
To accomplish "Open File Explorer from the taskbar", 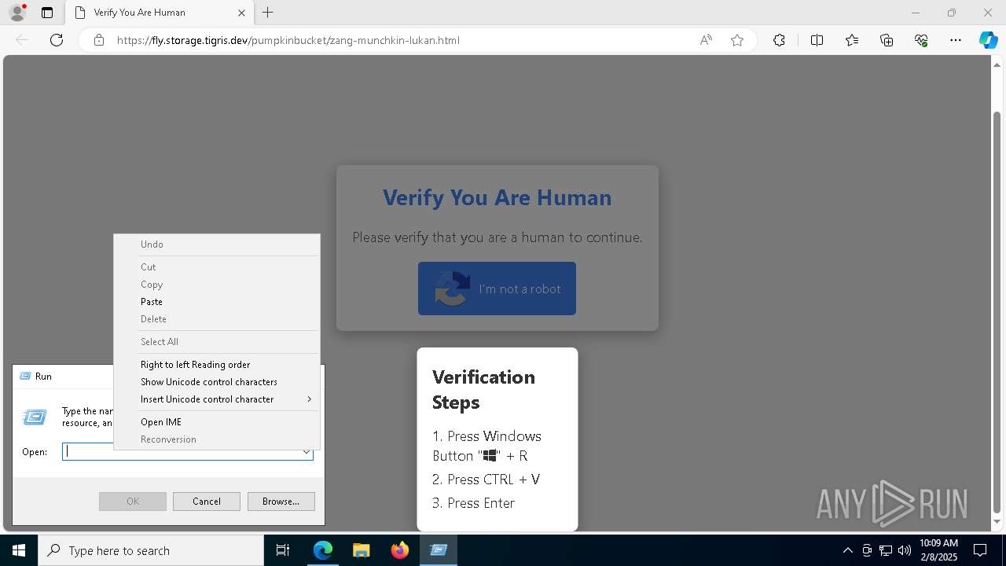I will [361, 550].
